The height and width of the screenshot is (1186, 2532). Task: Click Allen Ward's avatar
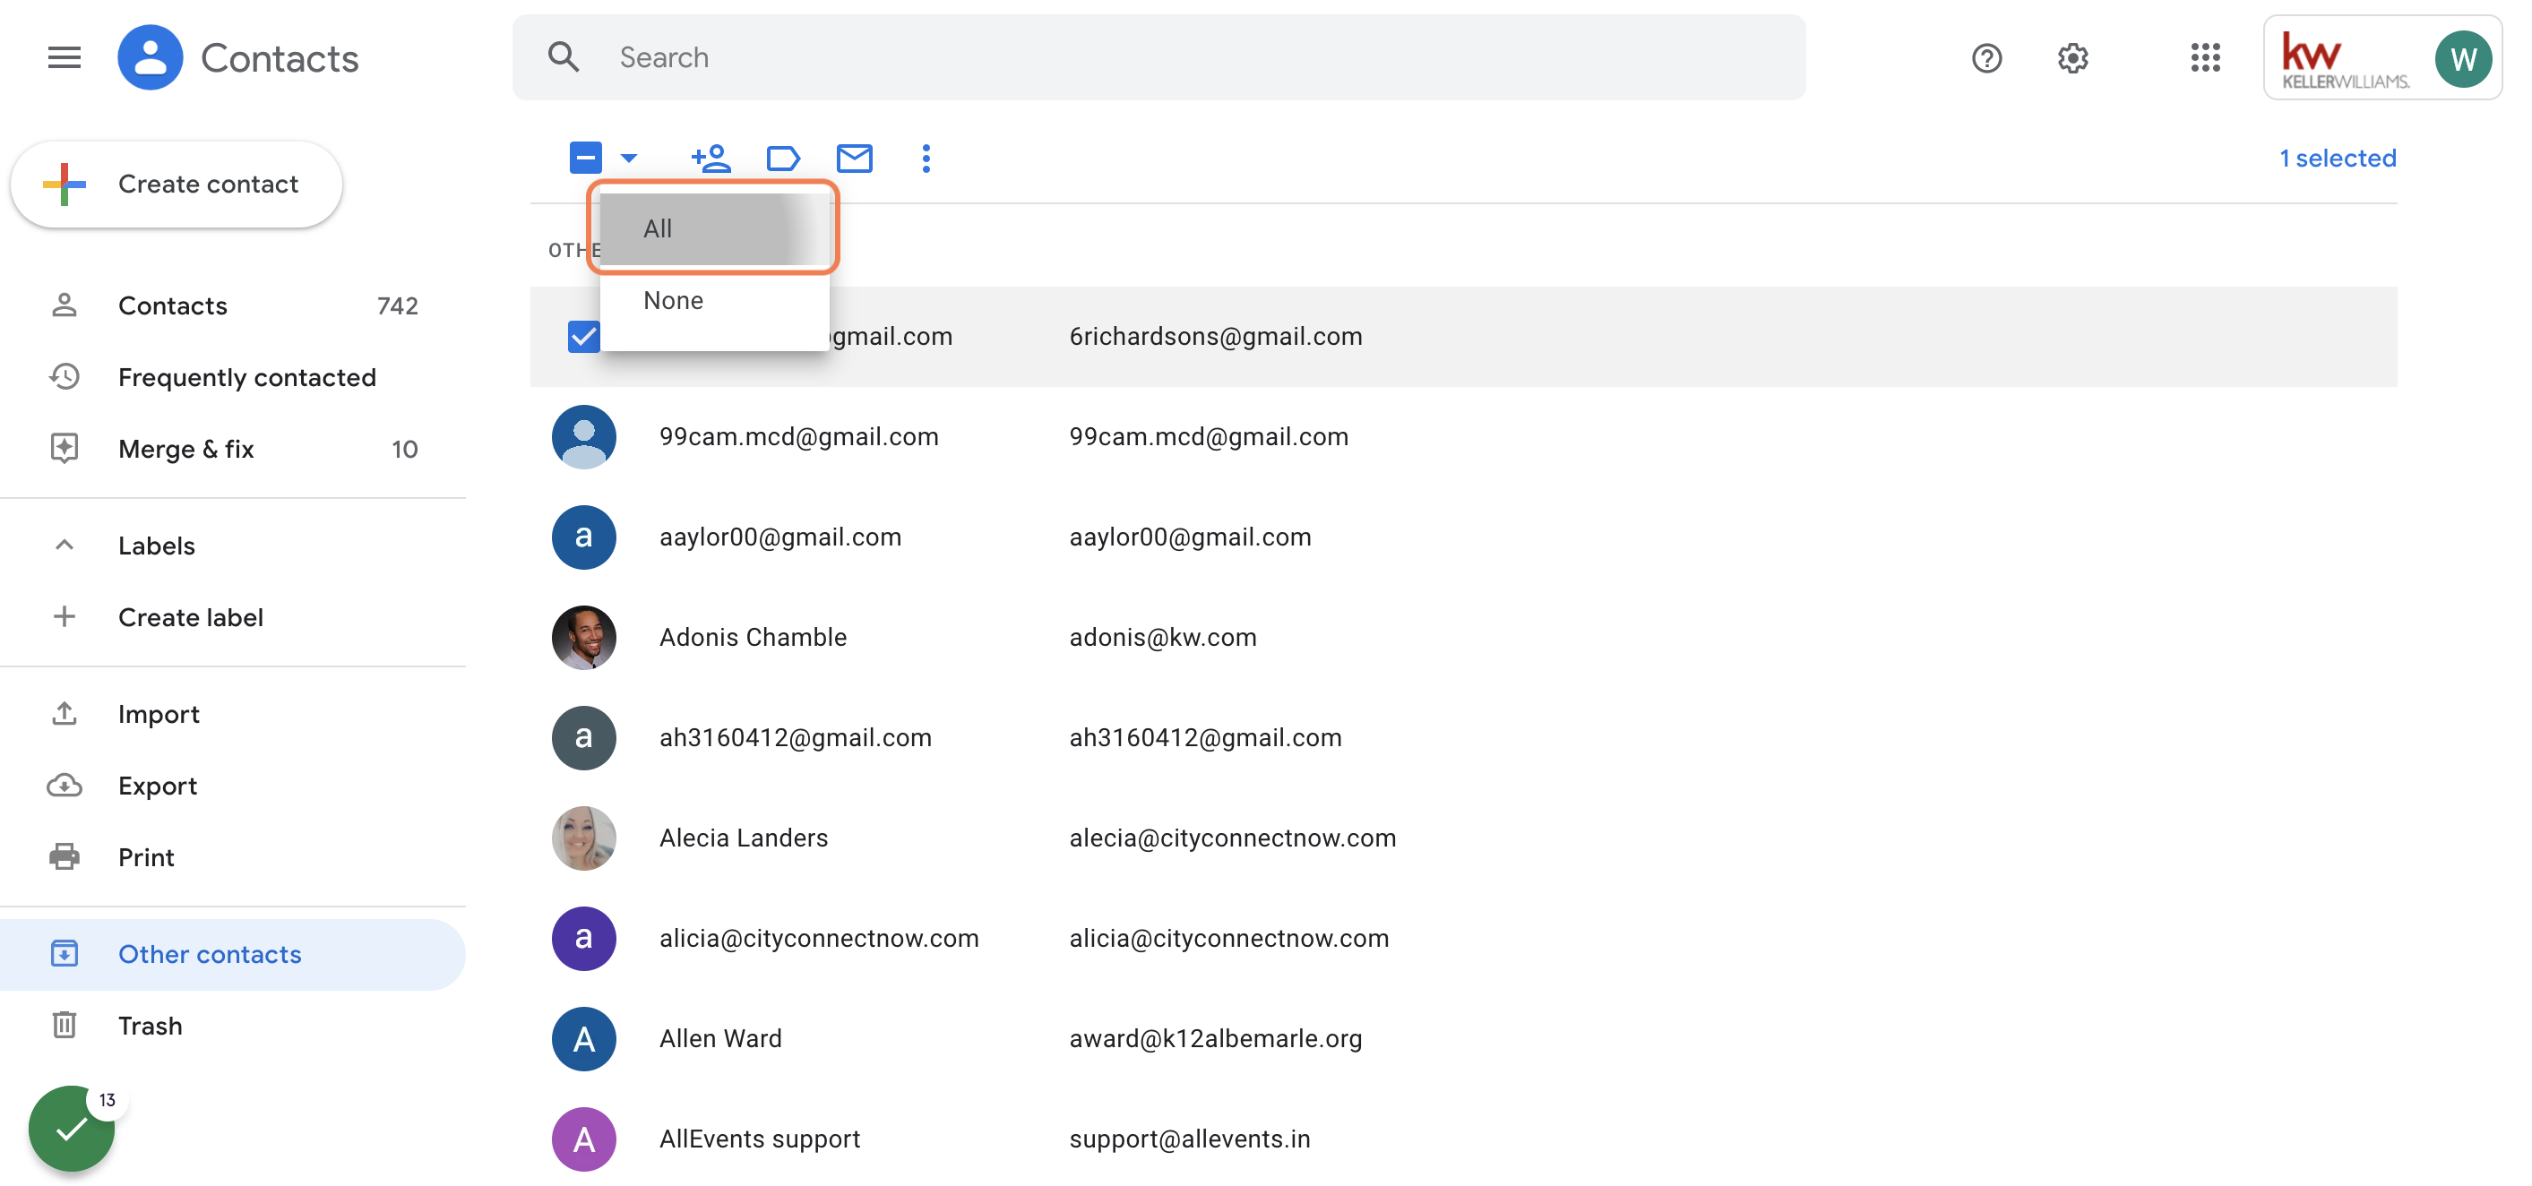[583, 1037]
